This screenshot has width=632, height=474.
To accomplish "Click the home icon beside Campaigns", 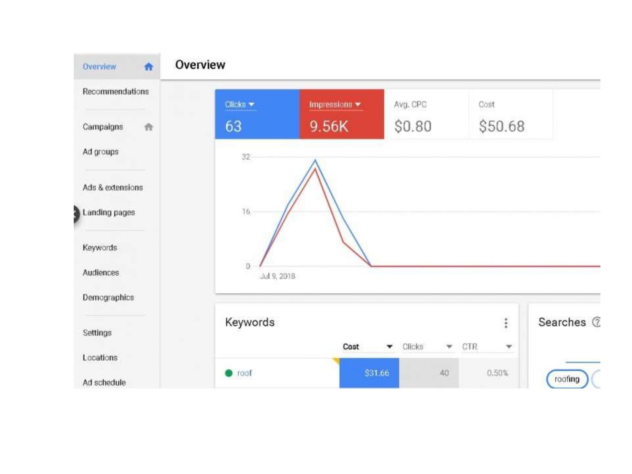I will coord(148,127).
